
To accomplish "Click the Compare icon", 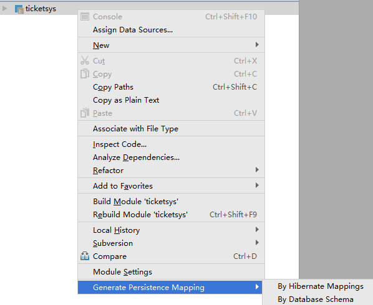I will click(85, 256).
